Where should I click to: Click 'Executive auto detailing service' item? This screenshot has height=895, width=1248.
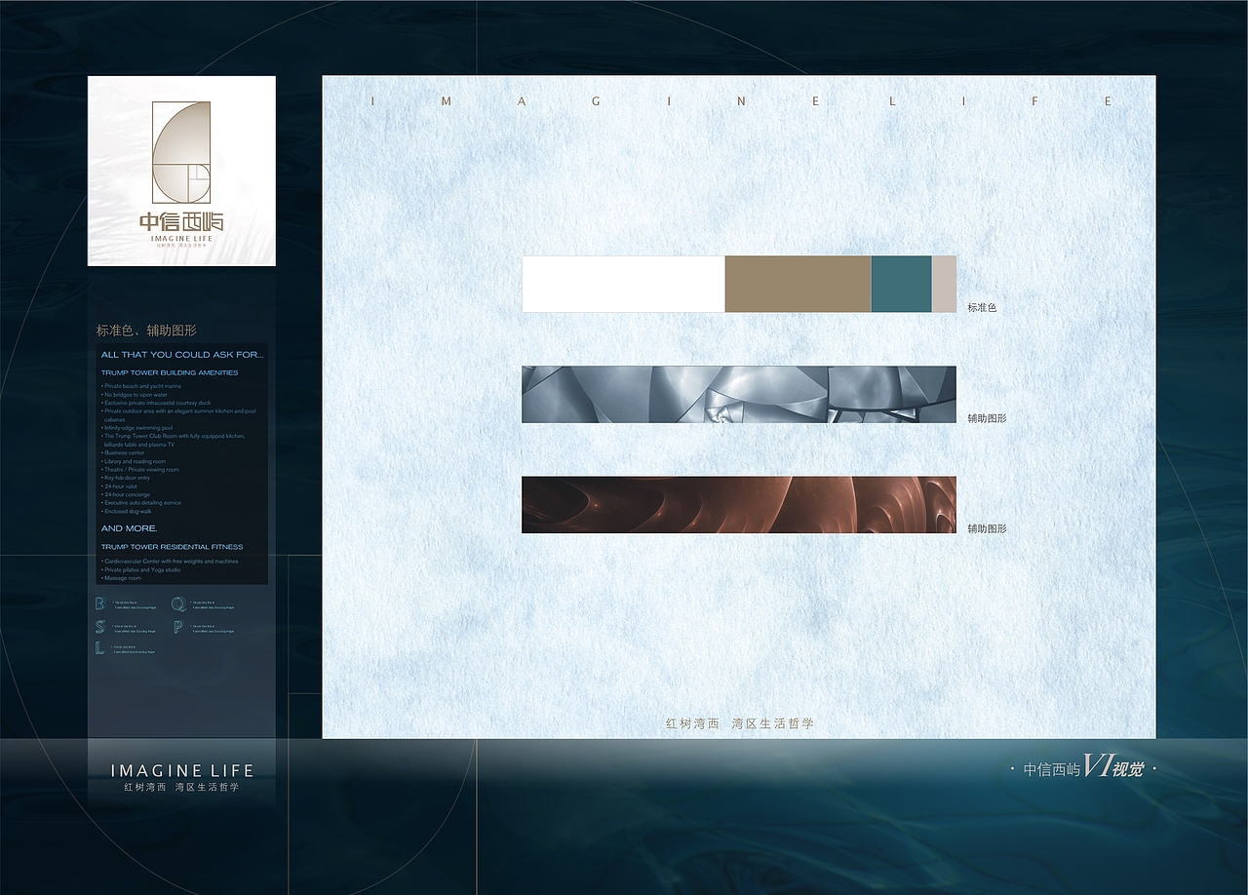point(142,503)
